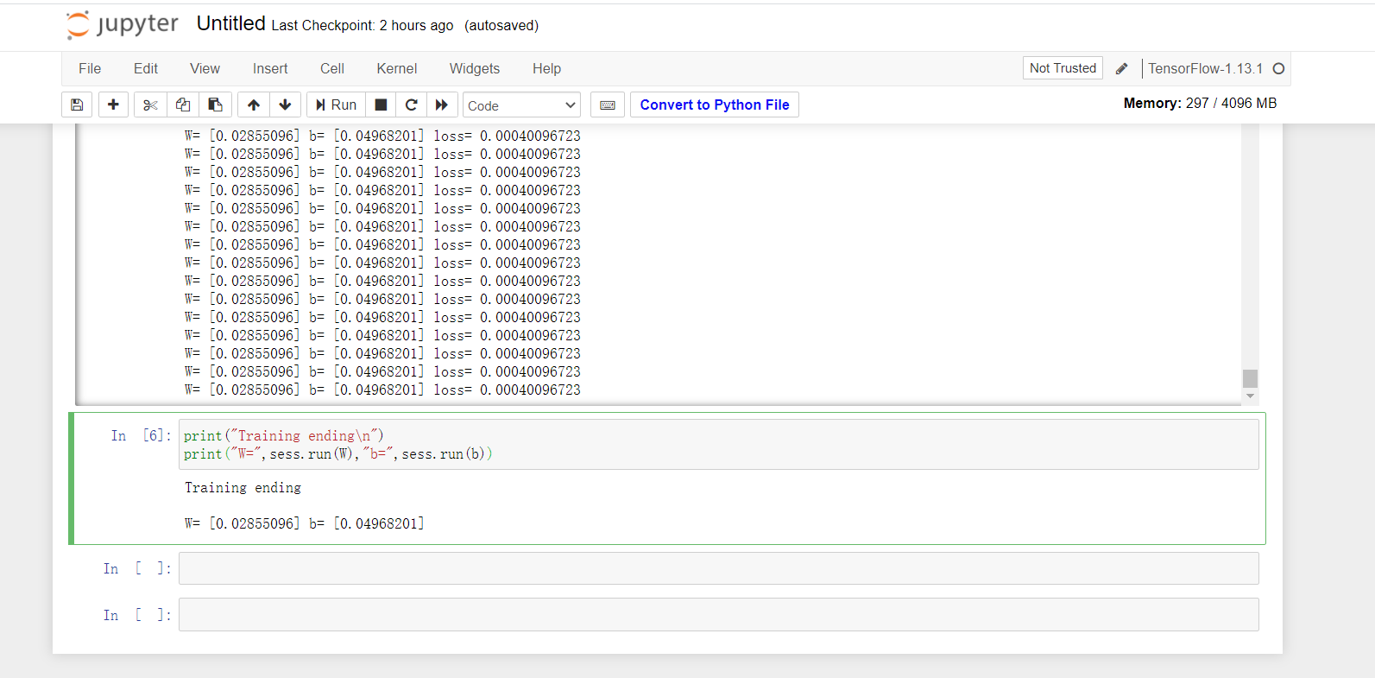The width and height of the screenshot is (1375, 678).
Task: Paste cells below icon
Action: tap(215, 105)
